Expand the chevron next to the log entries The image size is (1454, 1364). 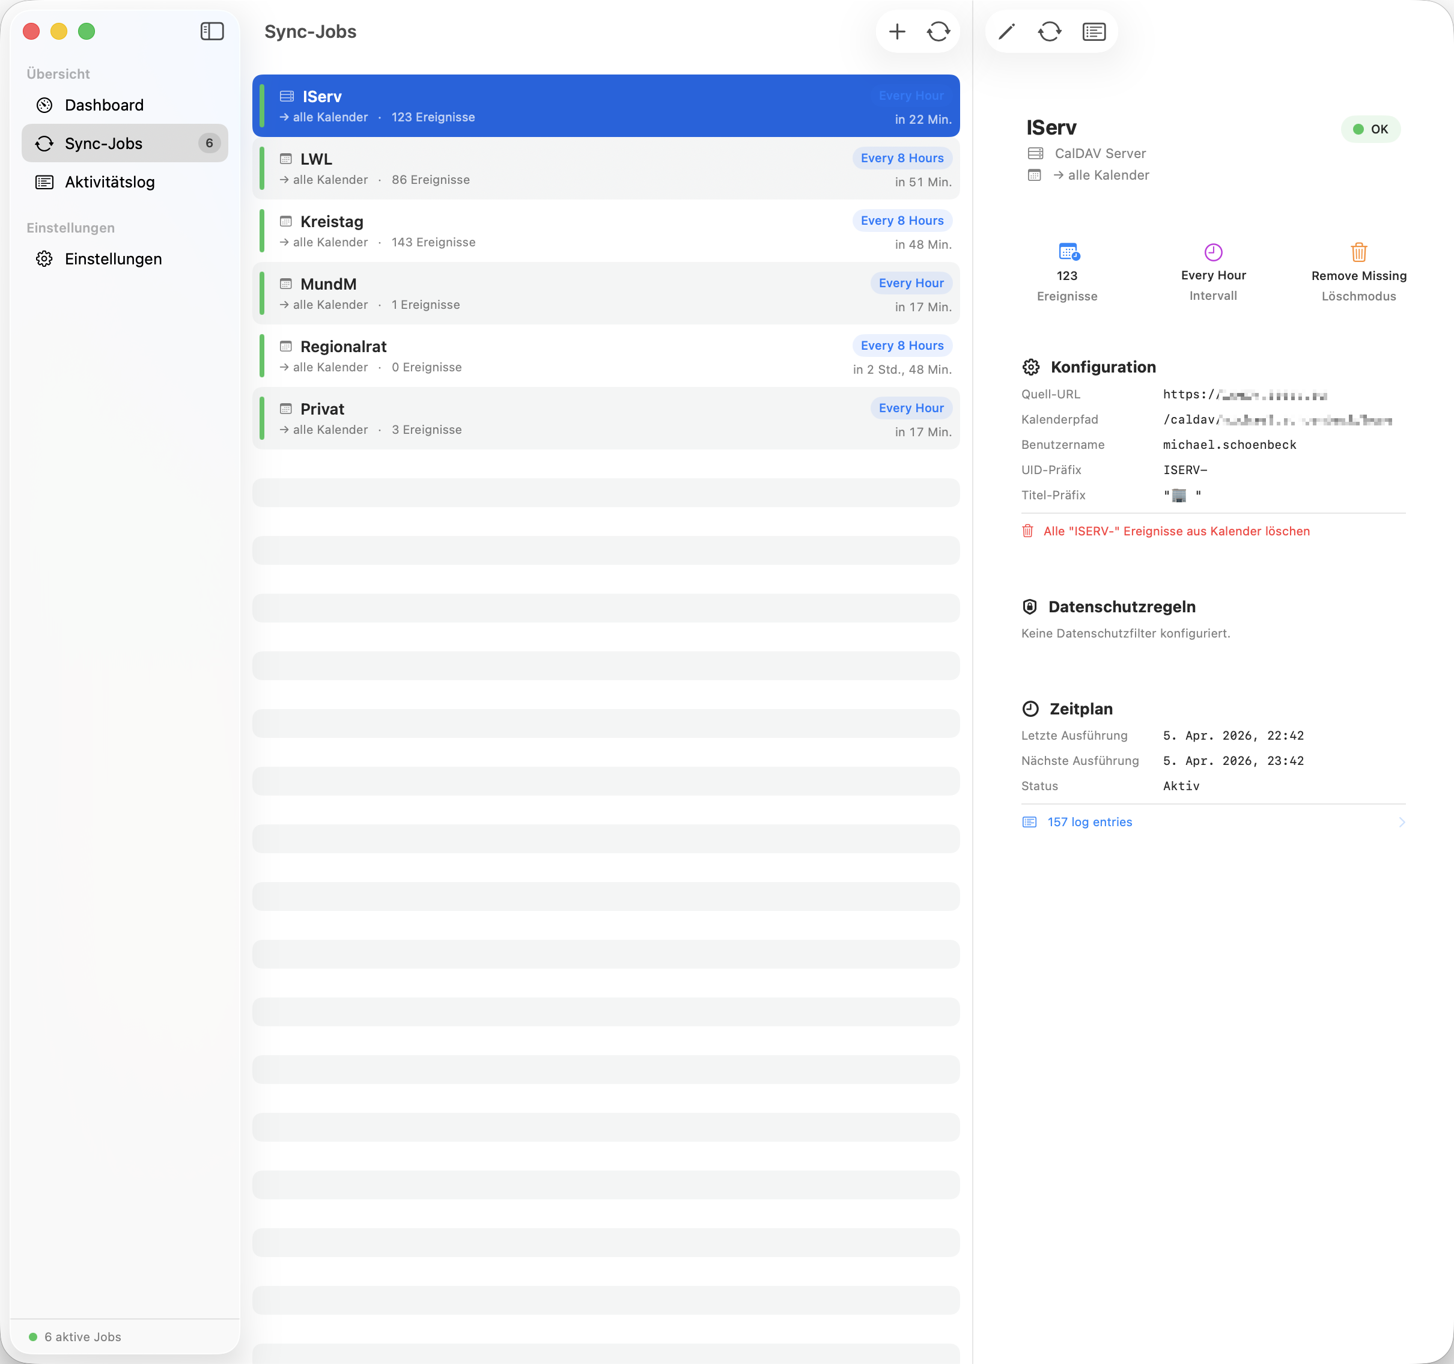1401,822
